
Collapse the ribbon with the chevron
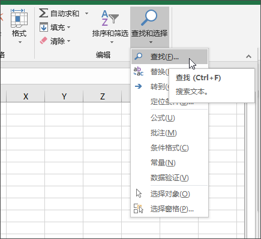point(248,56)
